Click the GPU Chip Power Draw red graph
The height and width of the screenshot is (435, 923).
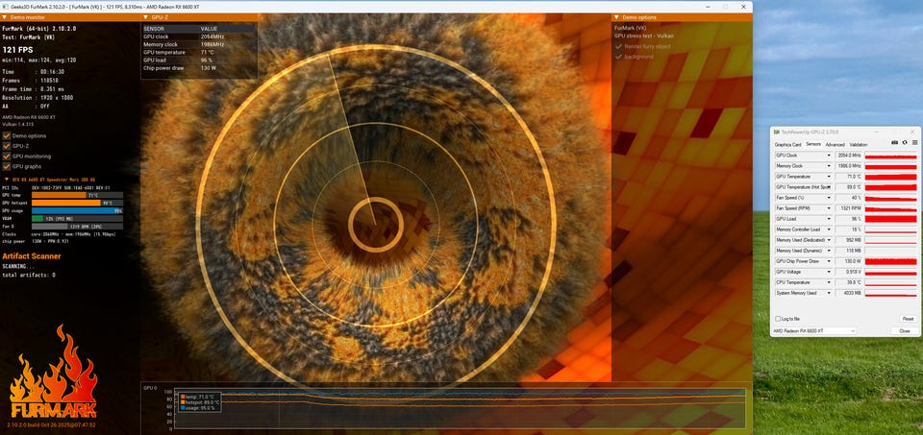tap(890, 261)
